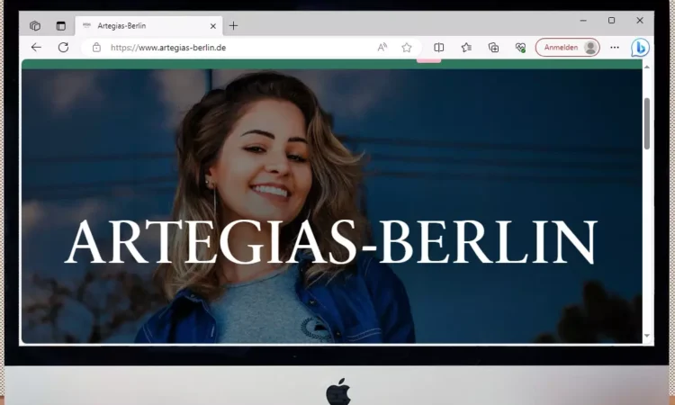Select the Artegias-Berlin tab

[149, 26]
